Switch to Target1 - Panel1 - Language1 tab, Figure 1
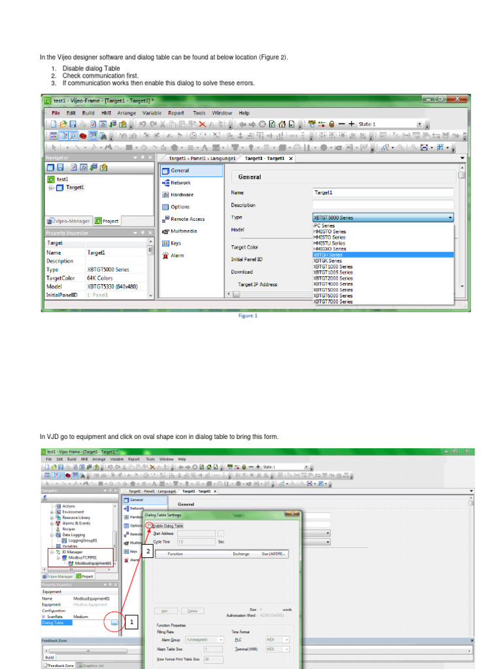 click(202, 158)
